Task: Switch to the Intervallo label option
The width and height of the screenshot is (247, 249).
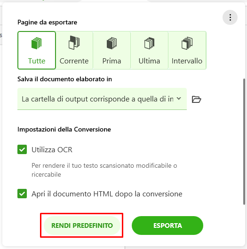Action: [x=187, y=61]
